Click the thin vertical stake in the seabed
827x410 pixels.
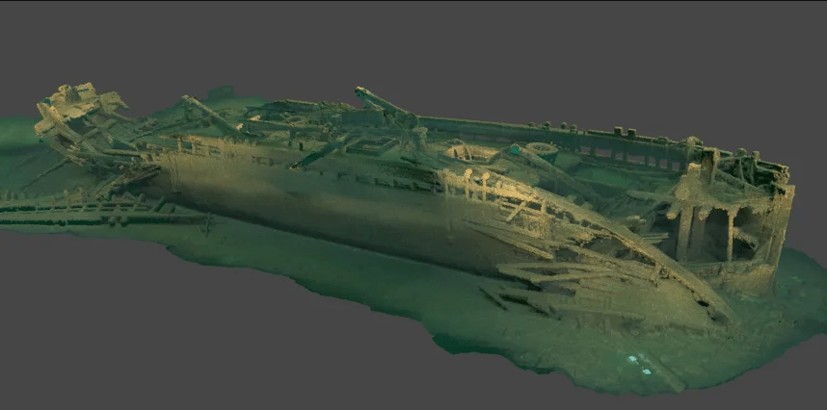click(208, 223)
